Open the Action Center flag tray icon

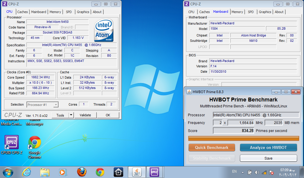271,172
